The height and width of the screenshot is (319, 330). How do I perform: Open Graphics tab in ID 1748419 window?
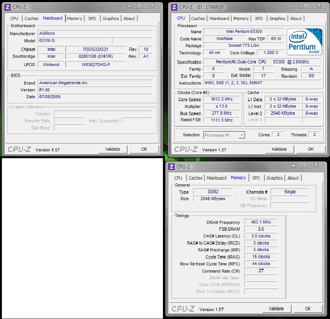tap(277, 18)
